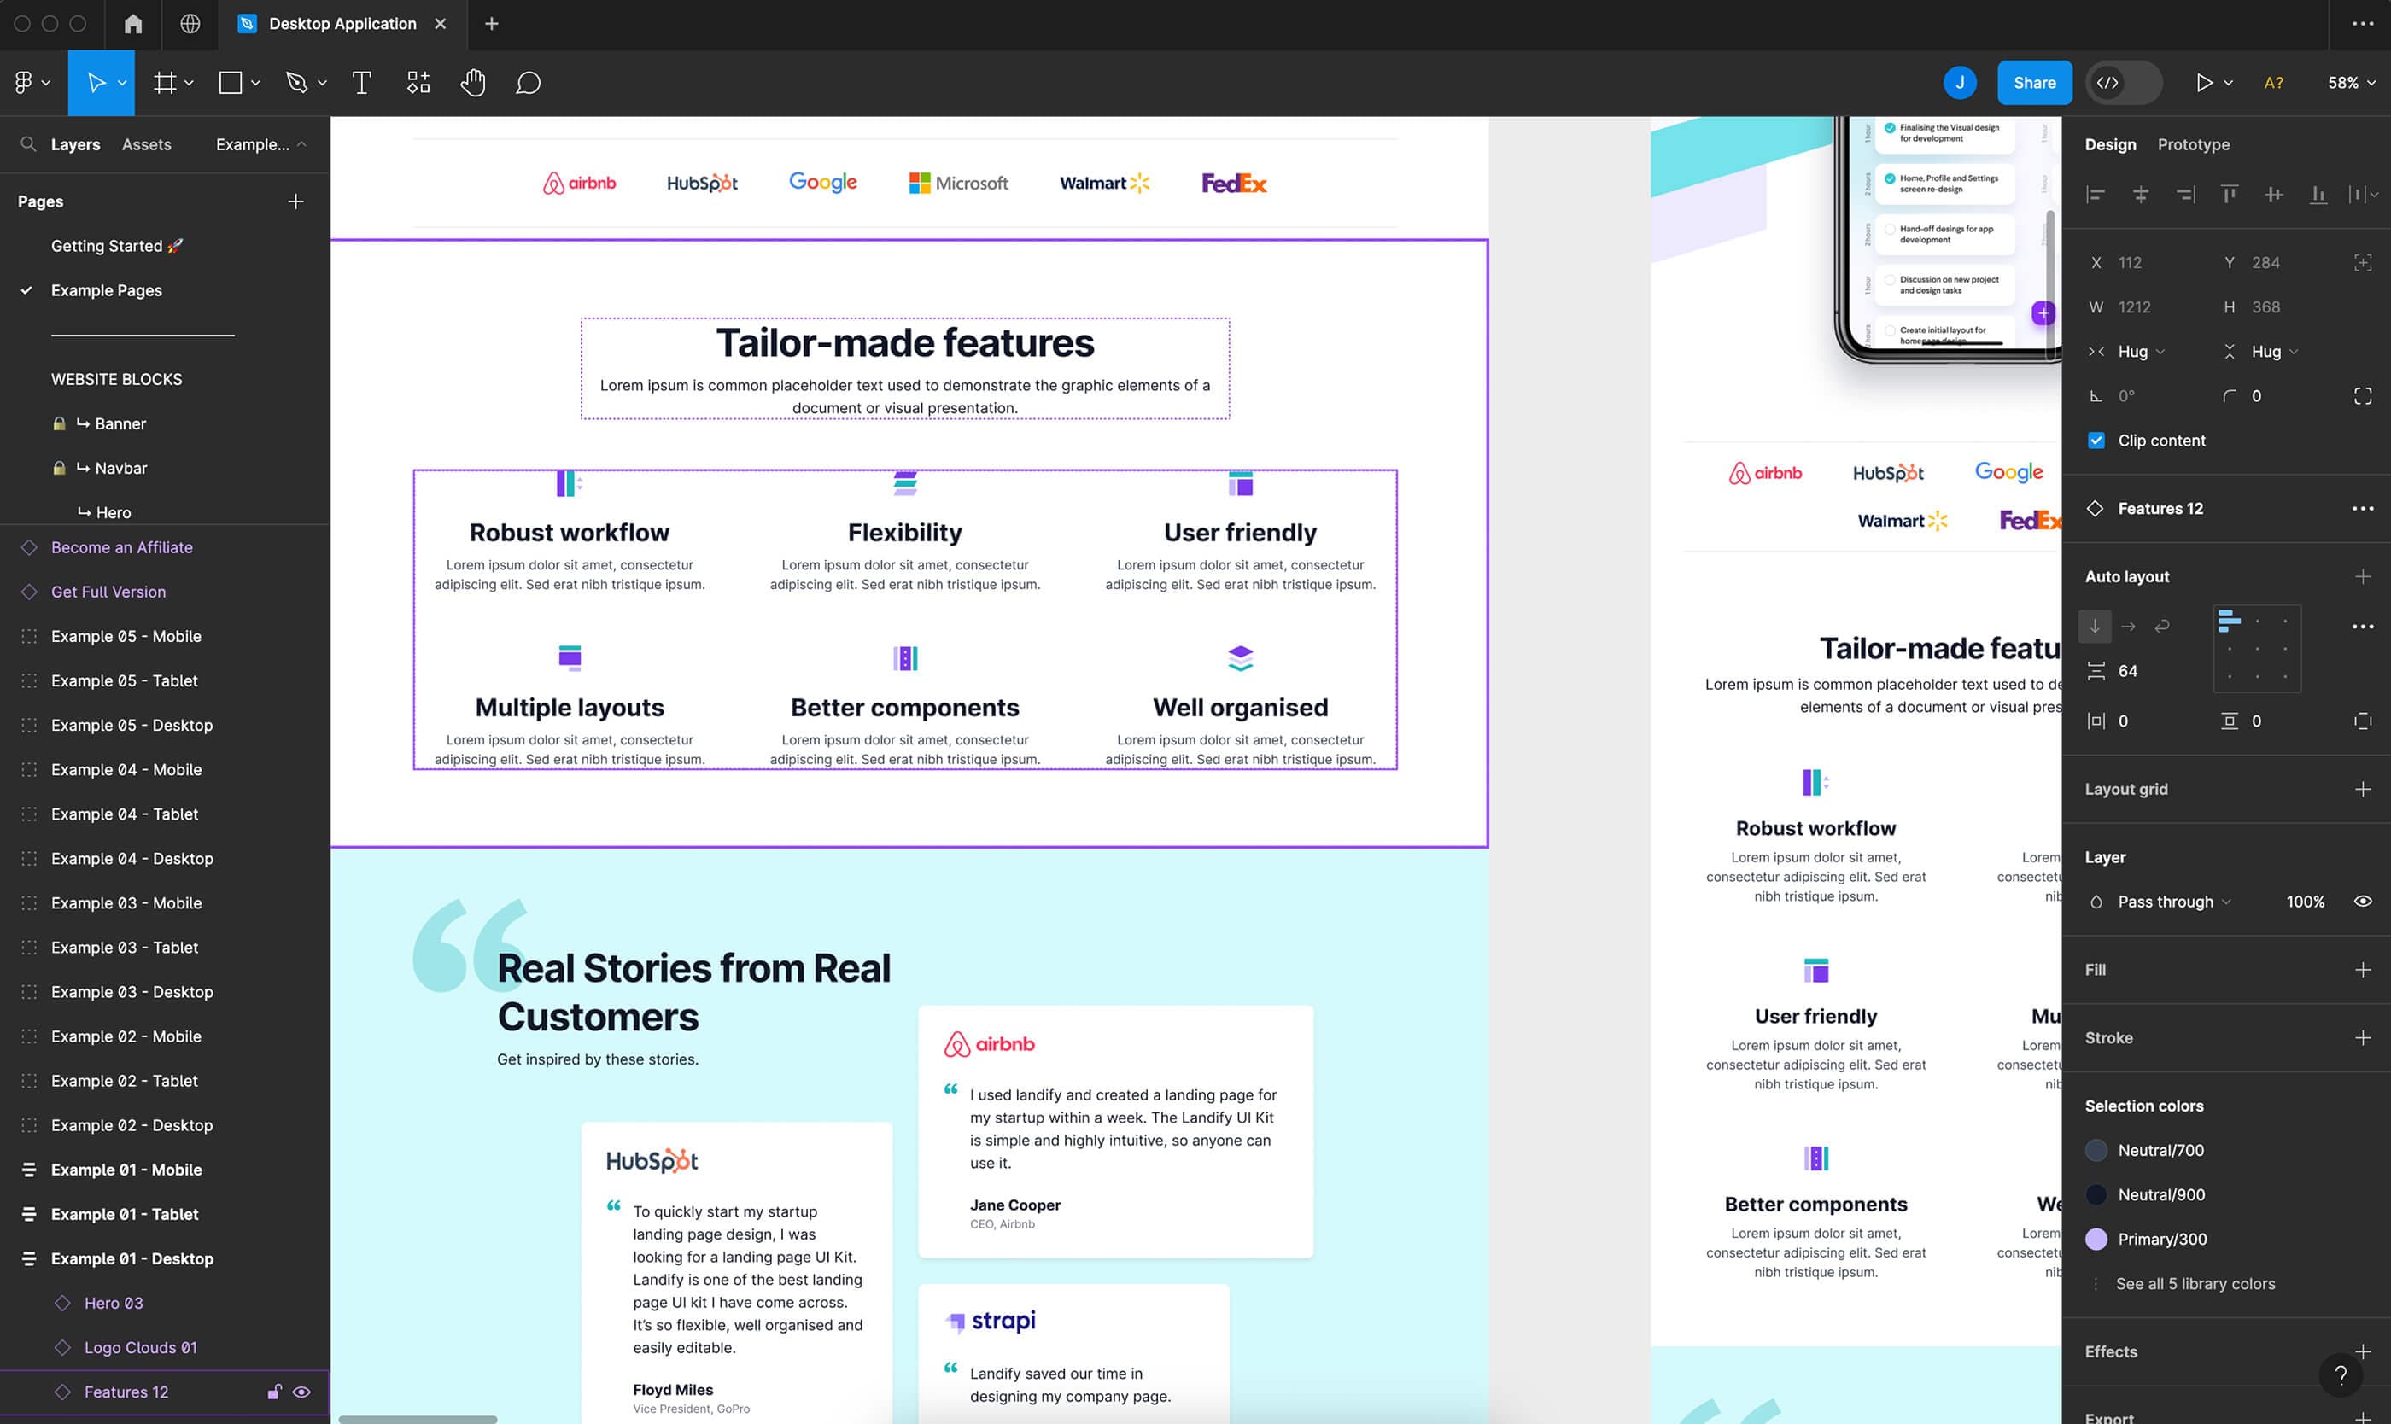
Task: Unlock the Navbar layer
Action: (x=59, y=469)
